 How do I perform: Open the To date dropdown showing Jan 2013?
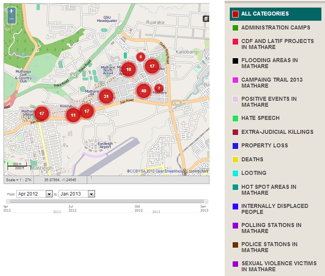pos(76,194)
